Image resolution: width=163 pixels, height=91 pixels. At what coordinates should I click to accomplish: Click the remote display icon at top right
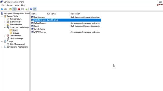tap(160, 2)
